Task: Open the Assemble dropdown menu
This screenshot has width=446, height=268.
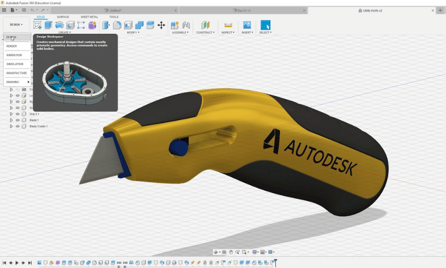Action: tap(180, 33)
